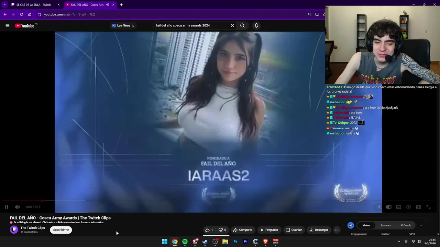This screenshot has width=440, height=247.
Task: Share the video via Compartir
Action: [243, 230]
